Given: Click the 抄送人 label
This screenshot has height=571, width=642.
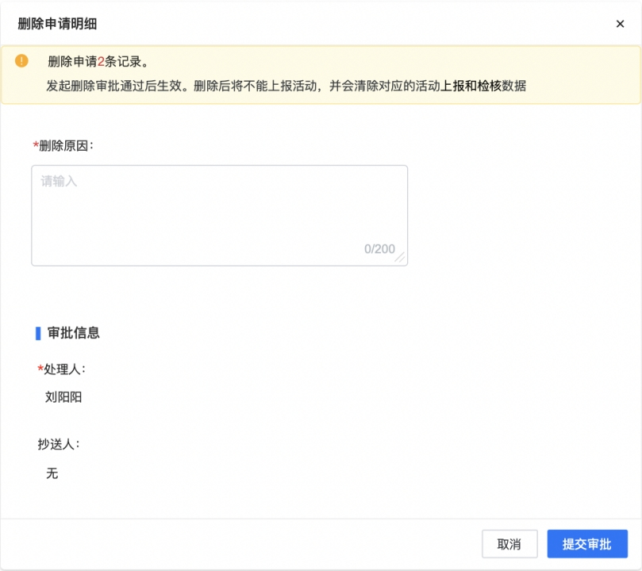Looking at the screenshot, I should point(59,444).
